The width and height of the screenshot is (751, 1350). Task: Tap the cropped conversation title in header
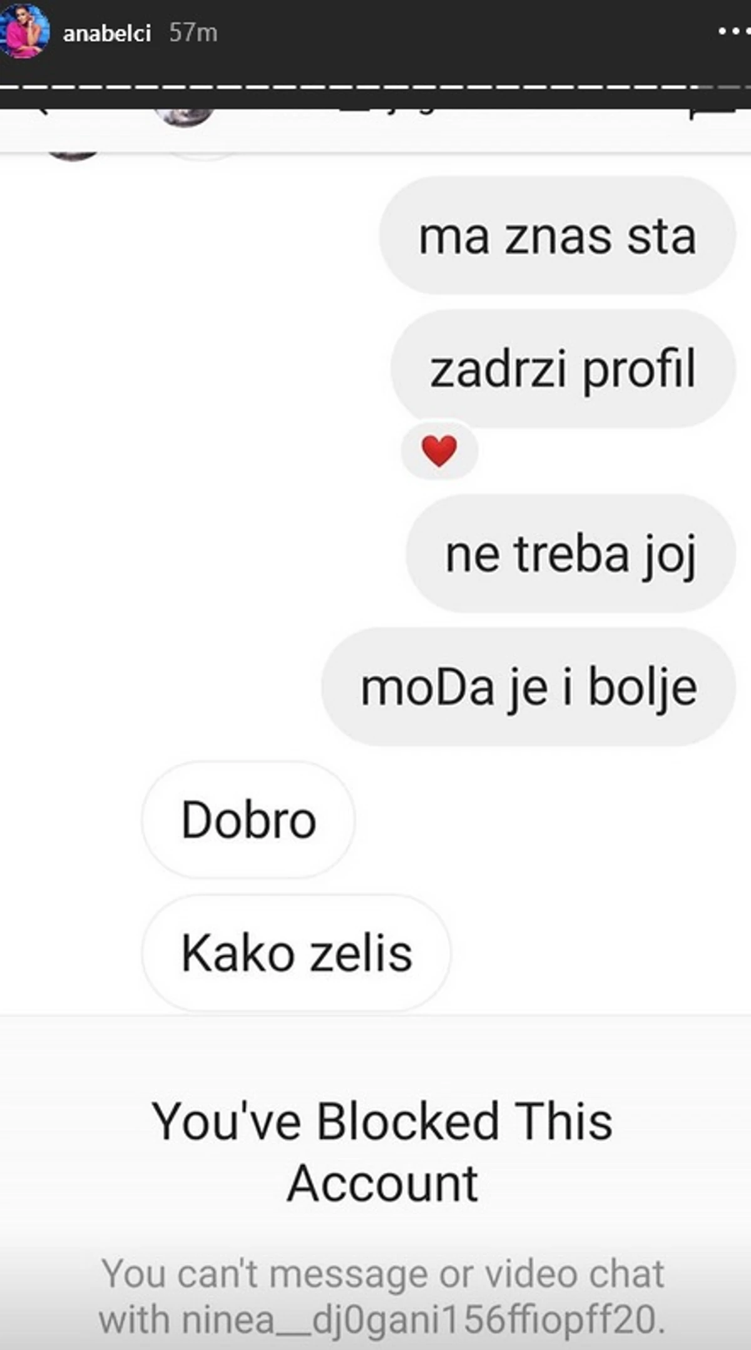[388, 113]
